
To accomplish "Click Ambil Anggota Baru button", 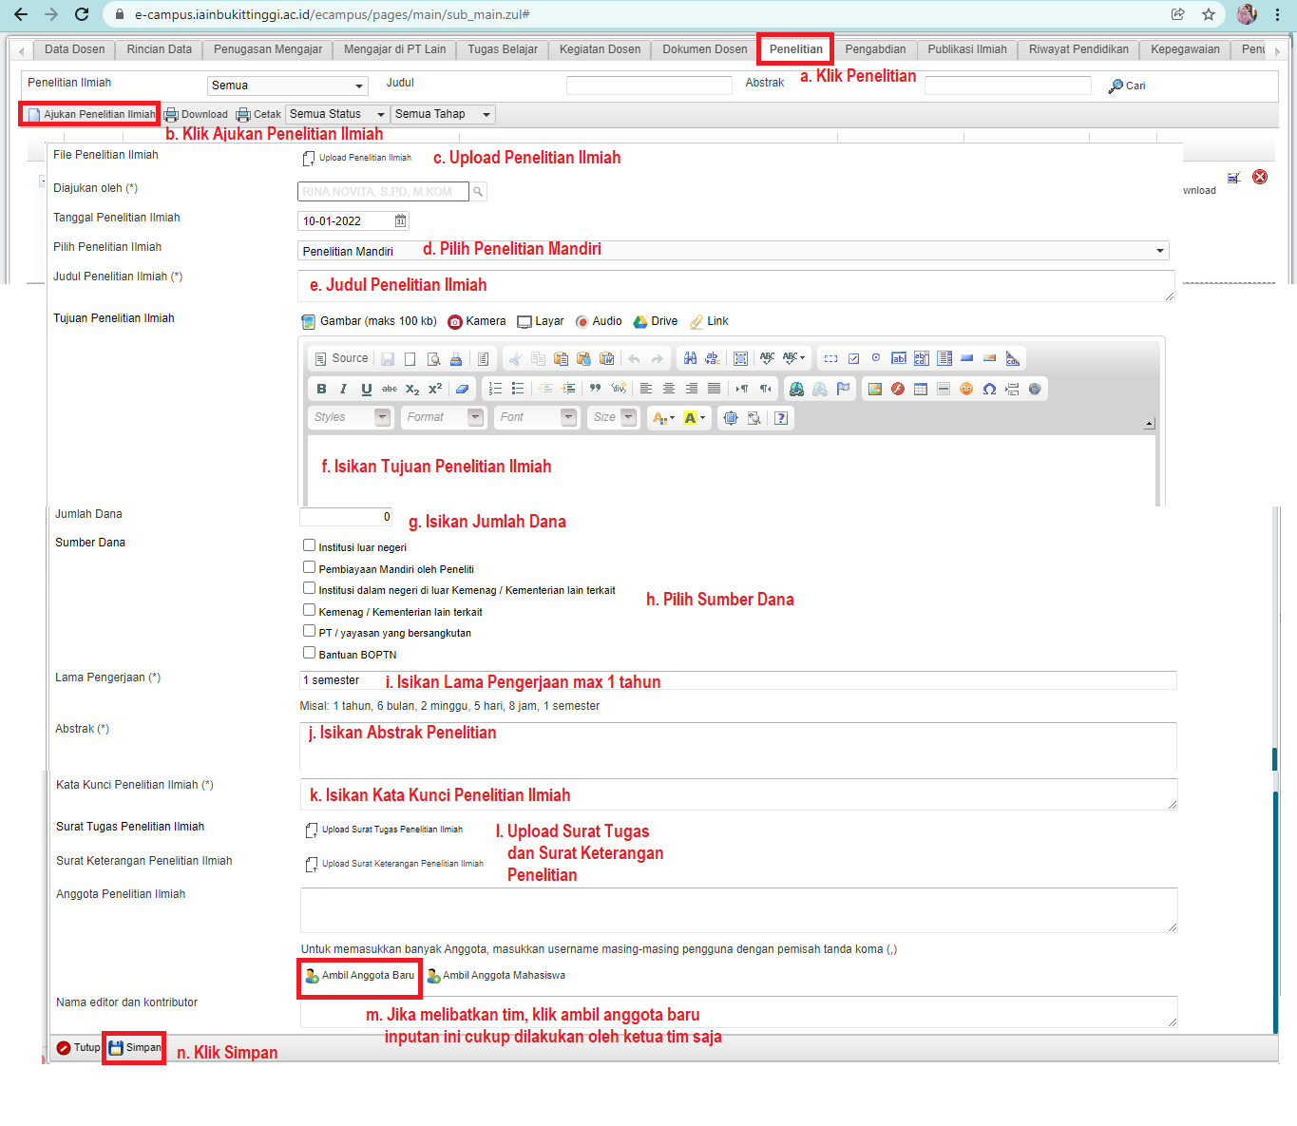I will [360, 976].
